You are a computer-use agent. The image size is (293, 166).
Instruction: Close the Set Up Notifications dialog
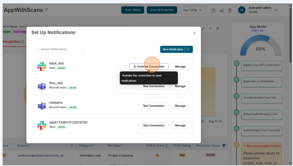(x=194, y=33)
